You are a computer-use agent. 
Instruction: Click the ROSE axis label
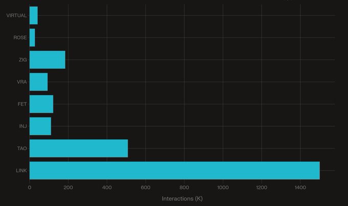20,37
